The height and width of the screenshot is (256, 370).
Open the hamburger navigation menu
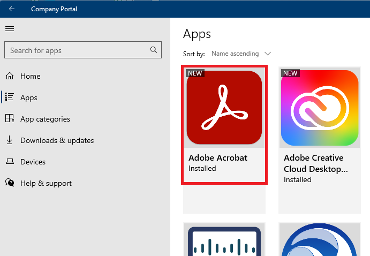(x=10, y=29)
